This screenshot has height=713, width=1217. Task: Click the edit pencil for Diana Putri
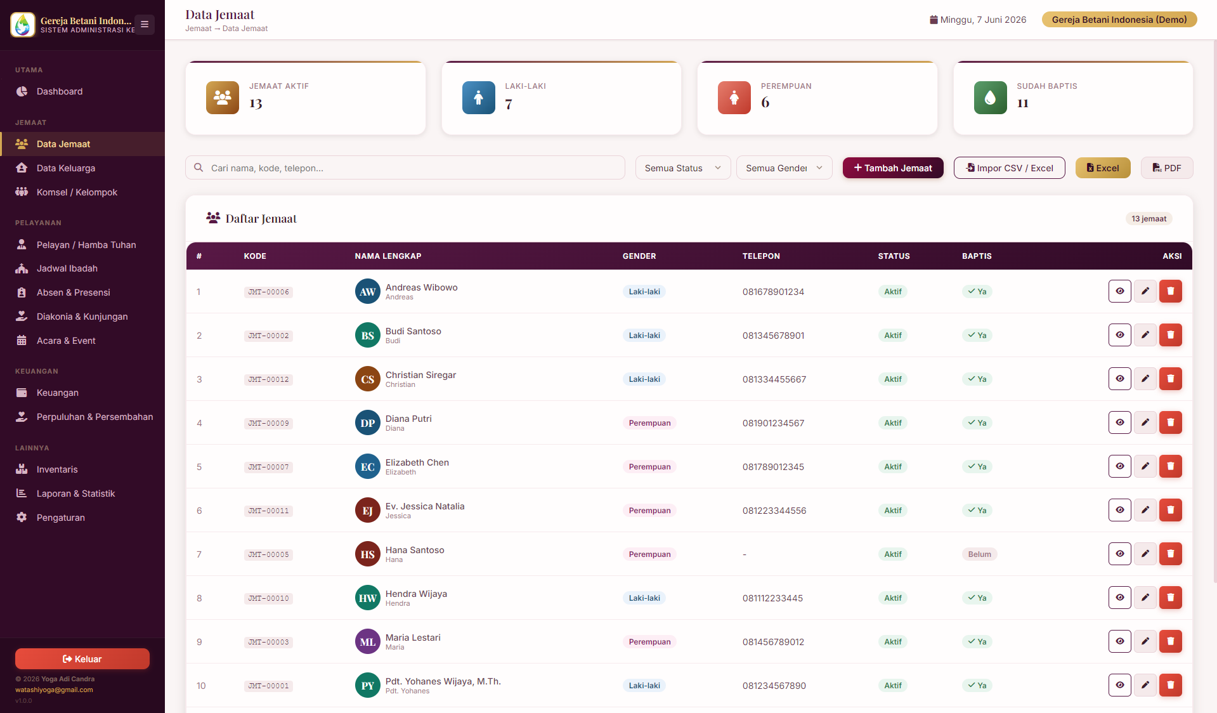click(x=1145, y=422)
